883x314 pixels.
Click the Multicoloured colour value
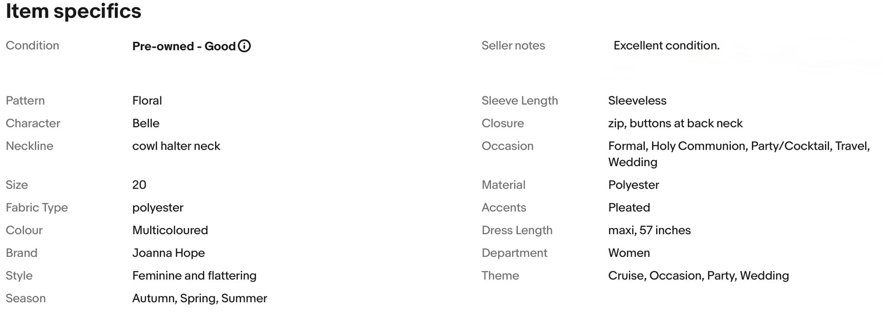(x=170, y=230)
